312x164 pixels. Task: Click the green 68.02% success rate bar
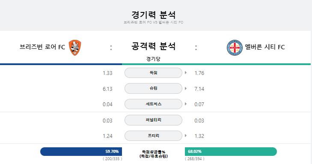(231, 152)
